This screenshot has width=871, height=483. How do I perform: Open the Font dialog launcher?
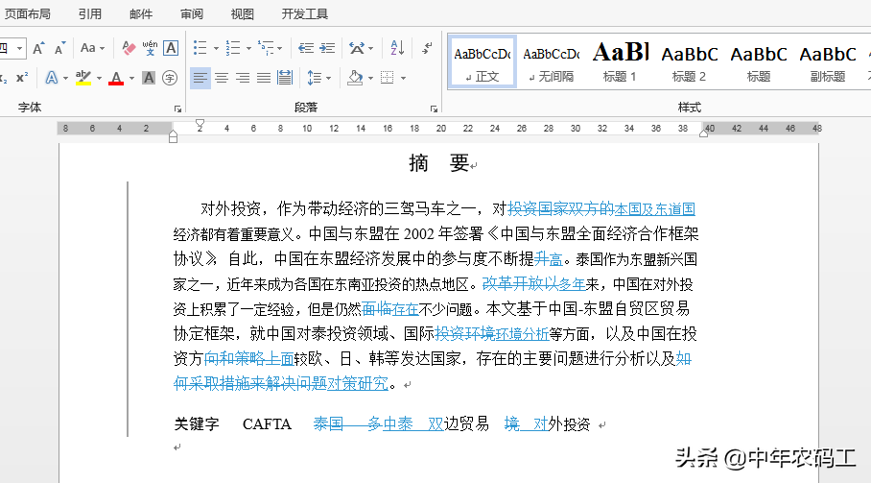(177, 109)
